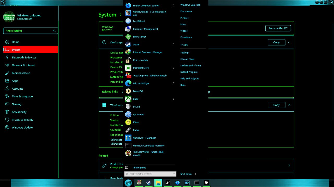Open the WindowBlinds 11 Configuration App icon
The image size is (334, 187).
pyautogui.click(x=128, y=13)
